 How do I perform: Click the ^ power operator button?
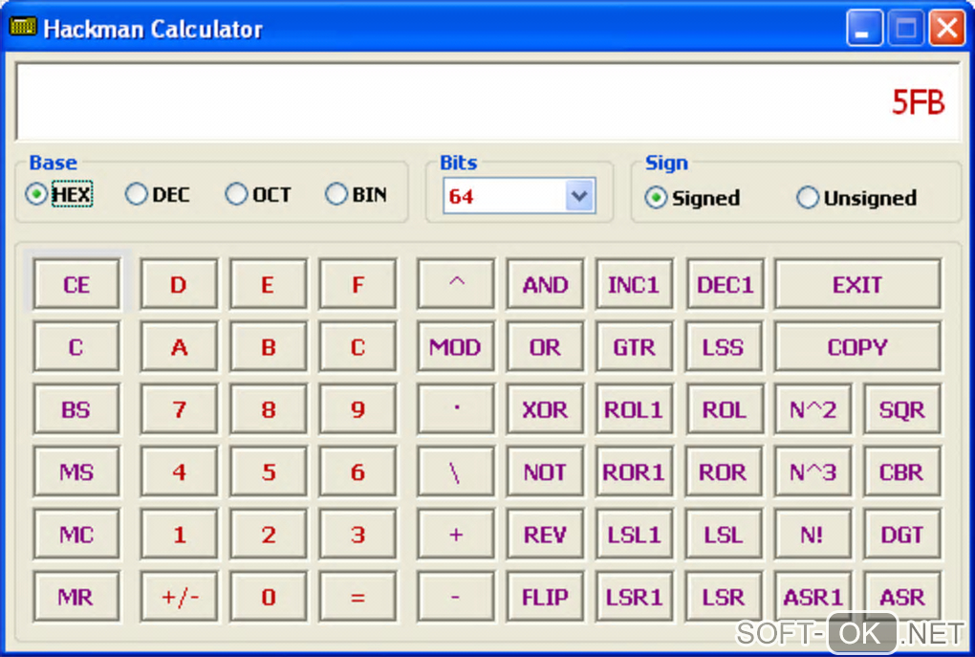[456, 284]
